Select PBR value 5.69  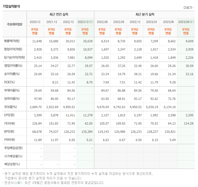click(x=173, y=140)
